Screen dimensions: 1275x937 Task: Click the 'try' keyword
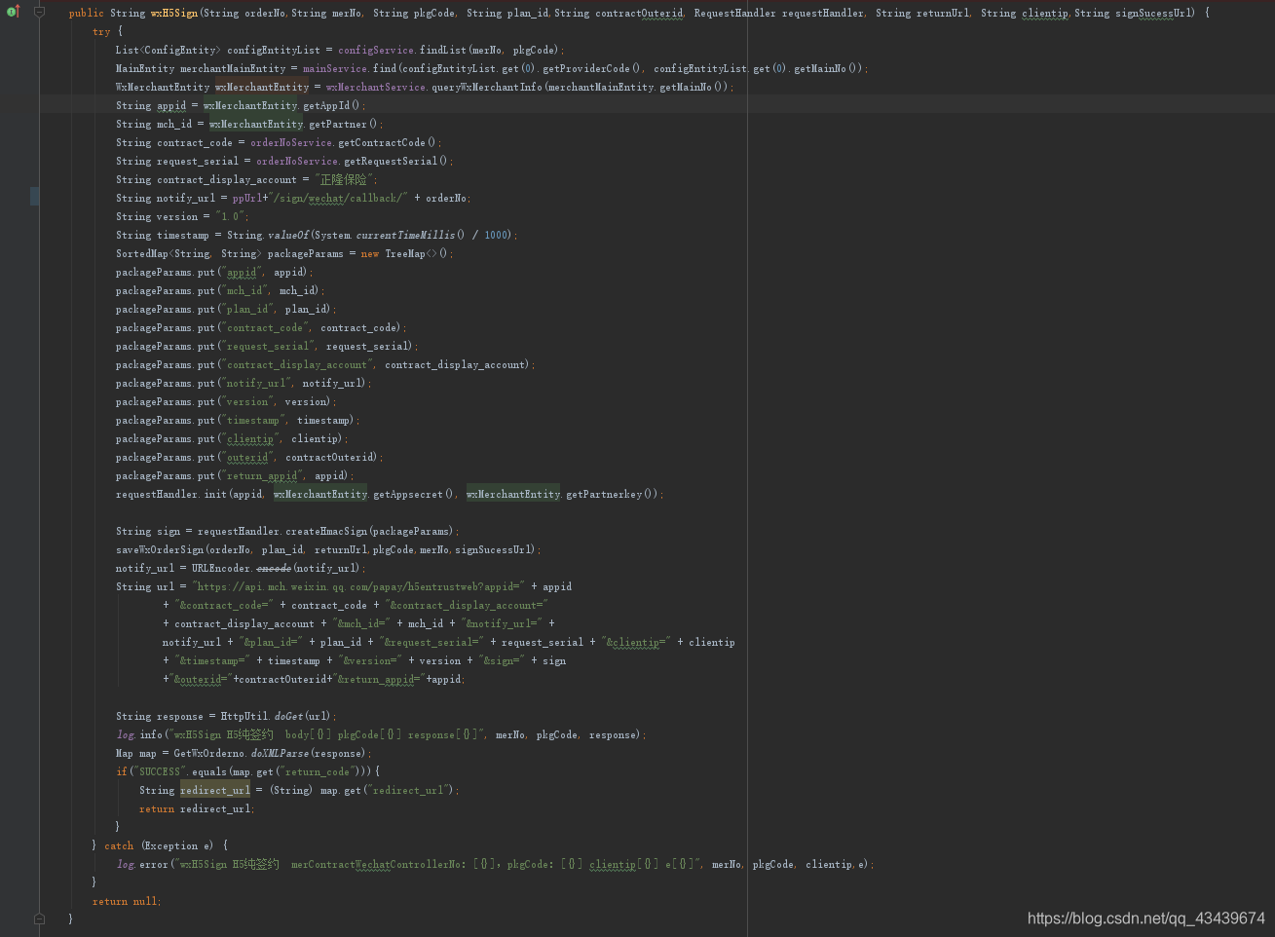101,31
